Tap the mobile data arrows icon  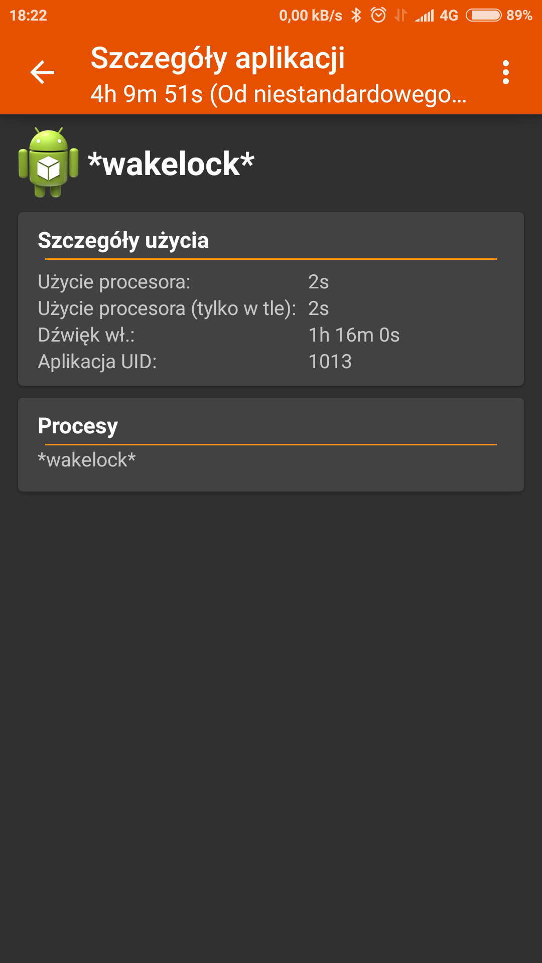tap(400, 16)
